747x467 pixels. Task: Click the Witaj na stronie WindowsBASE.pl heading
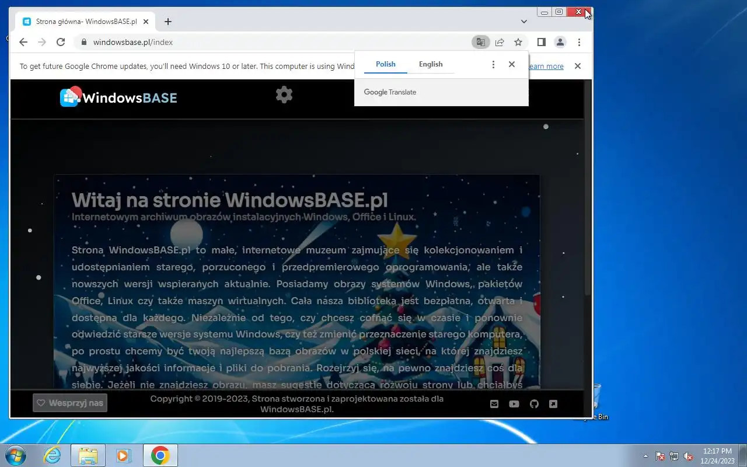click(x=230, y=200)
